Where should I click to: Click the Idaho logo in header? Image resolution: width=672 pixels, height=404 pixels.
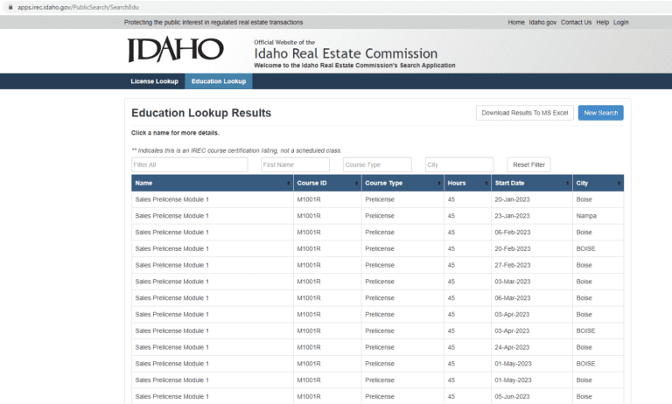click(x=175, y=51)
